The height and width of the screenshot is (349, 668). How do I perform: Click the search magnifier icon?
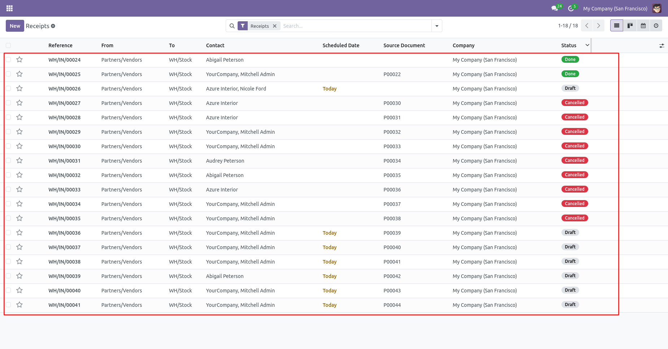click(232, 26)
